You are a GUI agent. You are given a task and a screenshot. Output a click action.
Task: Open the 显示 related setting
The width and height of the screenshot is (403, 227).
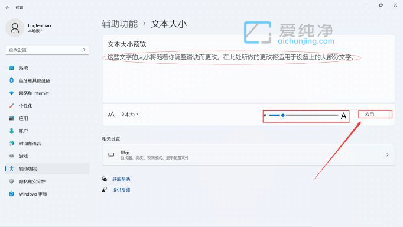(248, 155)
